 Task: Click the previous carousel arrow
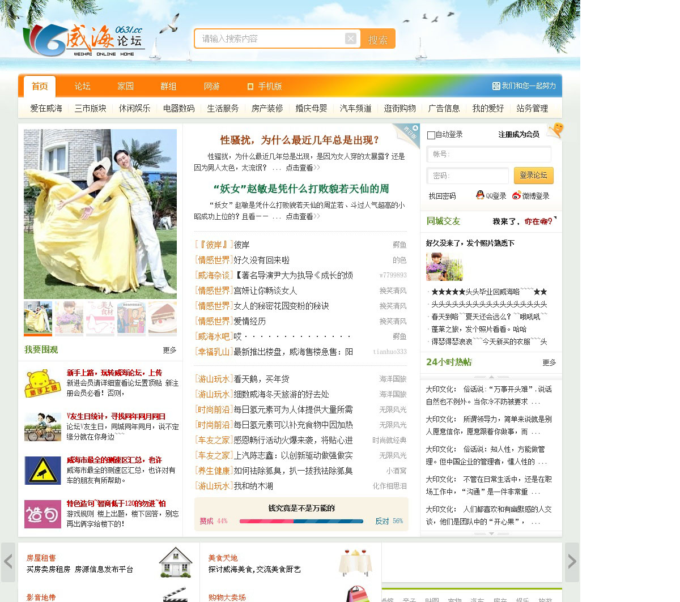point(8,562)
